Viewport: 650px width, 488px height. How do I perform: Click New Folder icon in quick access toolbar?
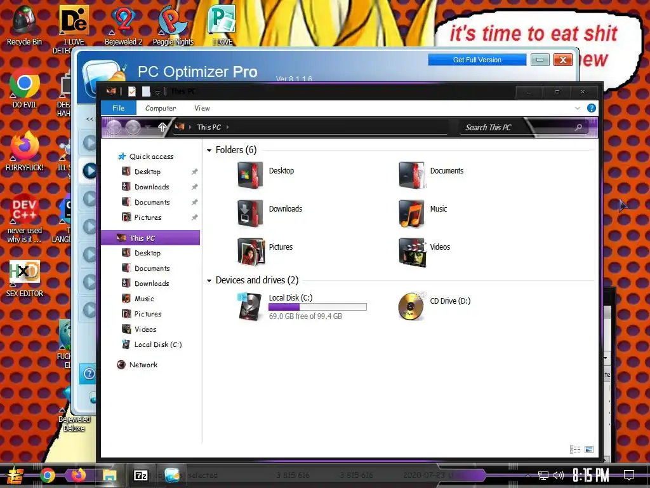[146, 91]
